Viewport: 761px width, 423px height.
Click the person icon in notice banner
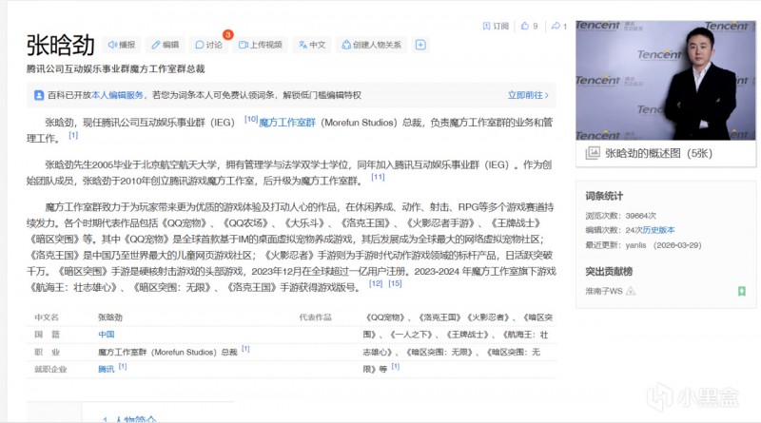tap(39, 95)
